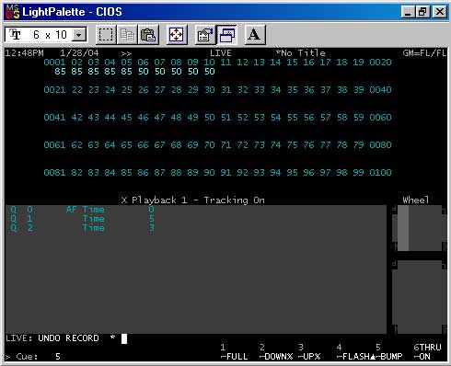Click the Wheel level bar
This screenshot has width=451, height=366.
pyautogui.click(x=403, y=228)
